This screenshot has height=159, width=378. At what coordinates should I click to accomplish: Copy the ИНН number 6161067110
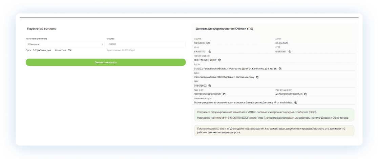(x=209, y=52)
